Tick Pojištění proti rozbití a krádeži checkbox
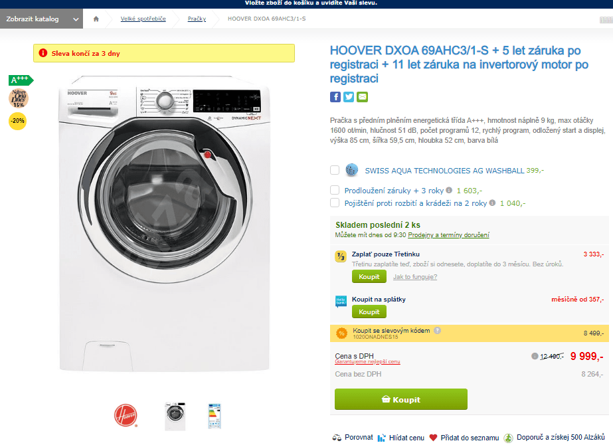The image size is (613, 447). point(335,203)
